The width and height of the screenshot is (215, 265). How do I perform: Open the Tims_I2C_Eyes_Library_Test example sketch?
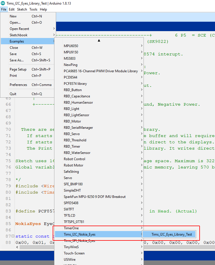[x=169, y=234]
